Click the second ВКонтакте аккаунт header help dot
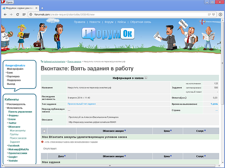 (x=125, y=156)
